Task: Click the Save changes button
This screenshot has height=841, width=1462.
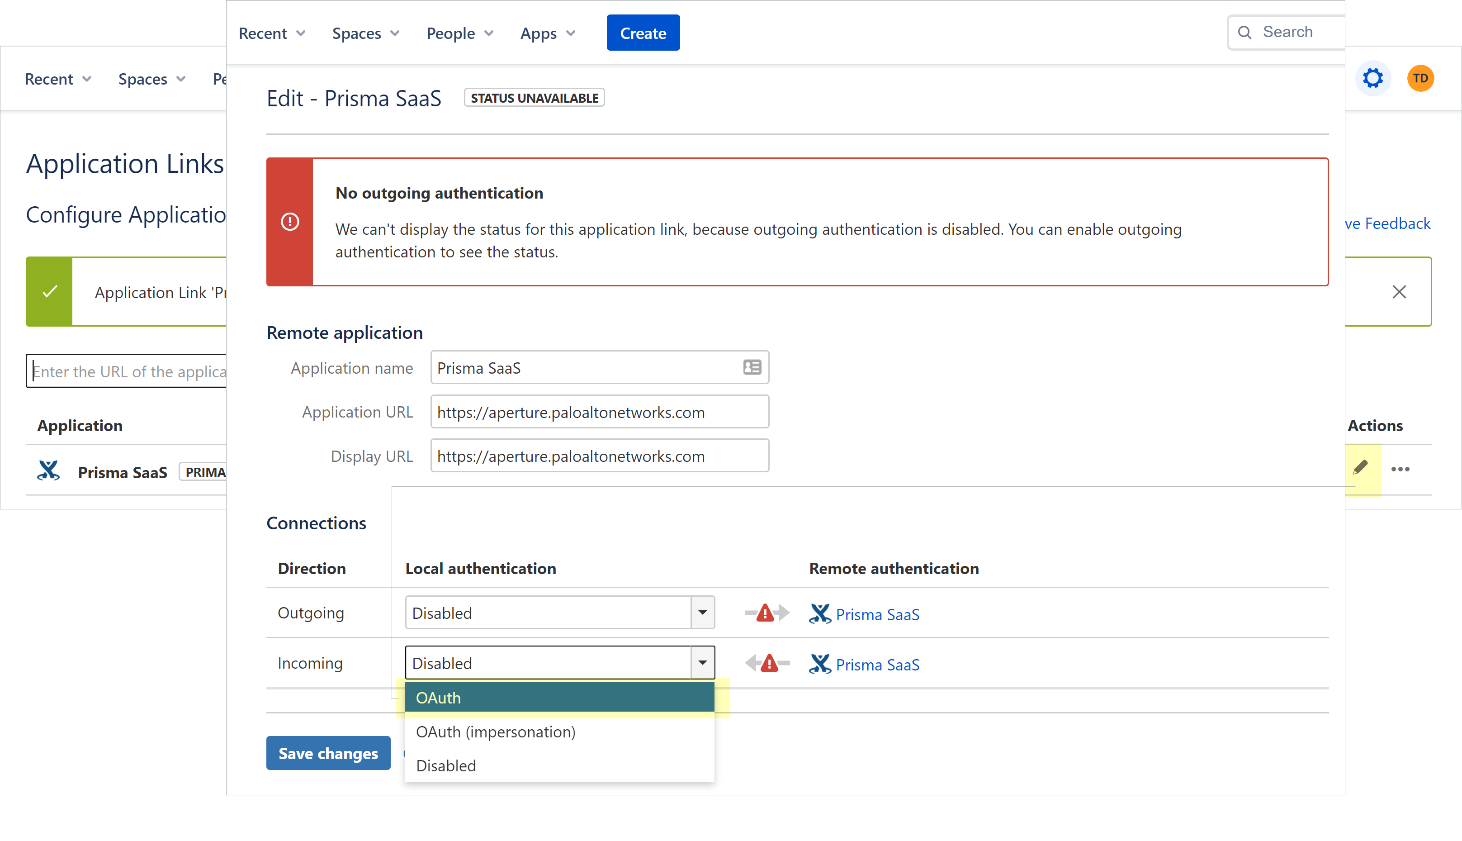Action: point(328,753)
